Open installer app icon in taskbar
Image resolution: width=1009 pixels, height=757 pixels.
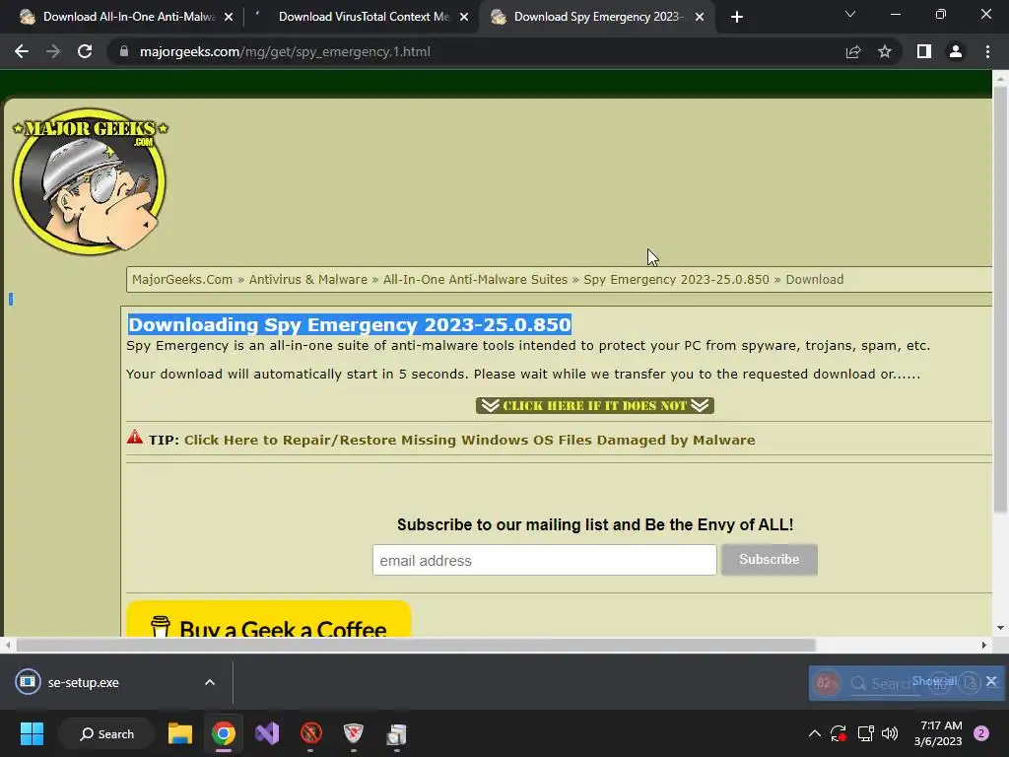click(x=396, y=733)
